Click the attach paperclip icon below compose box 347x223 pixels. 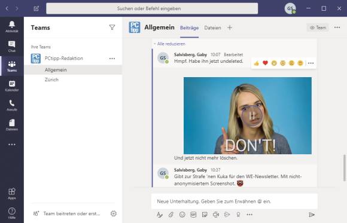[171, 215]
